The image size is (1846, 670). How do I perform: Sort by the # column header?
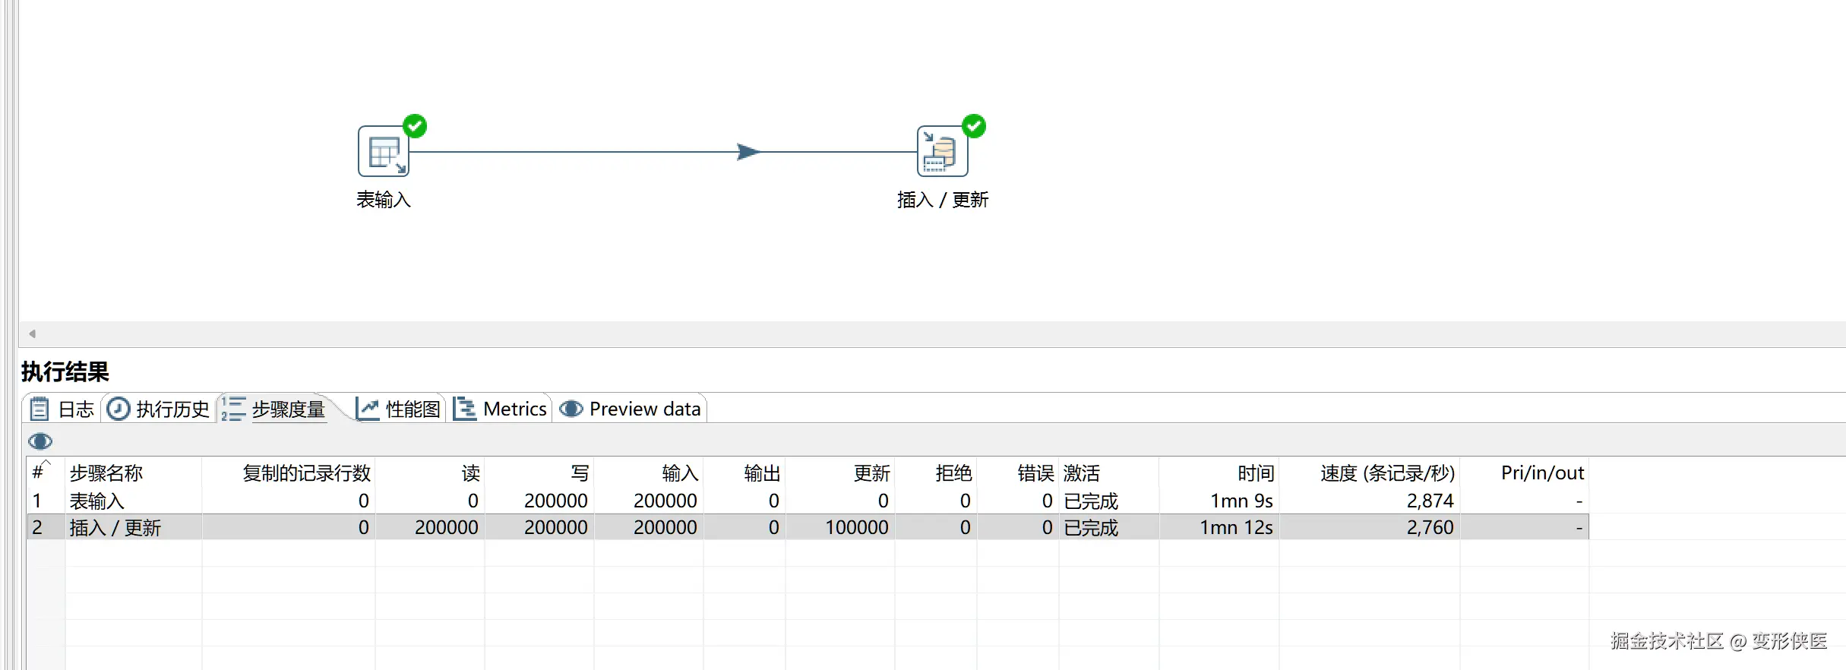tap(40, 473)
